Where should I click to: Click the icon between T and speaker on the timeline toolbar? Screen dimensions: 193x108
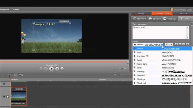(15, 75)
